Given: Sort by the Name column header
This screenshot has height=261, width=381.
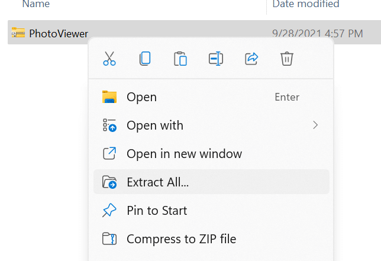Looking at the screenshot, I should click(x=36, y=4).
